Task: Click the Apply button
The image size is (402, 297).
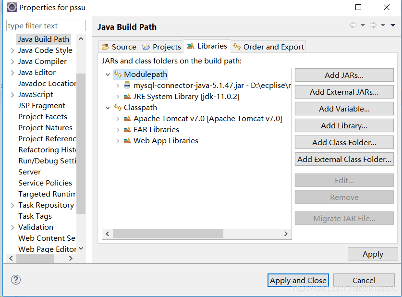Action: tap(373, 254)
